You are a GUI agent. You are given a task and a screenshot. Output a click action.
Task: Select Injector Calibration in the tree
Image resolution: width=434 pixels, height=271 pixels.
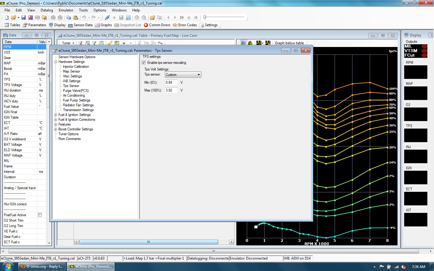(76, 67)
